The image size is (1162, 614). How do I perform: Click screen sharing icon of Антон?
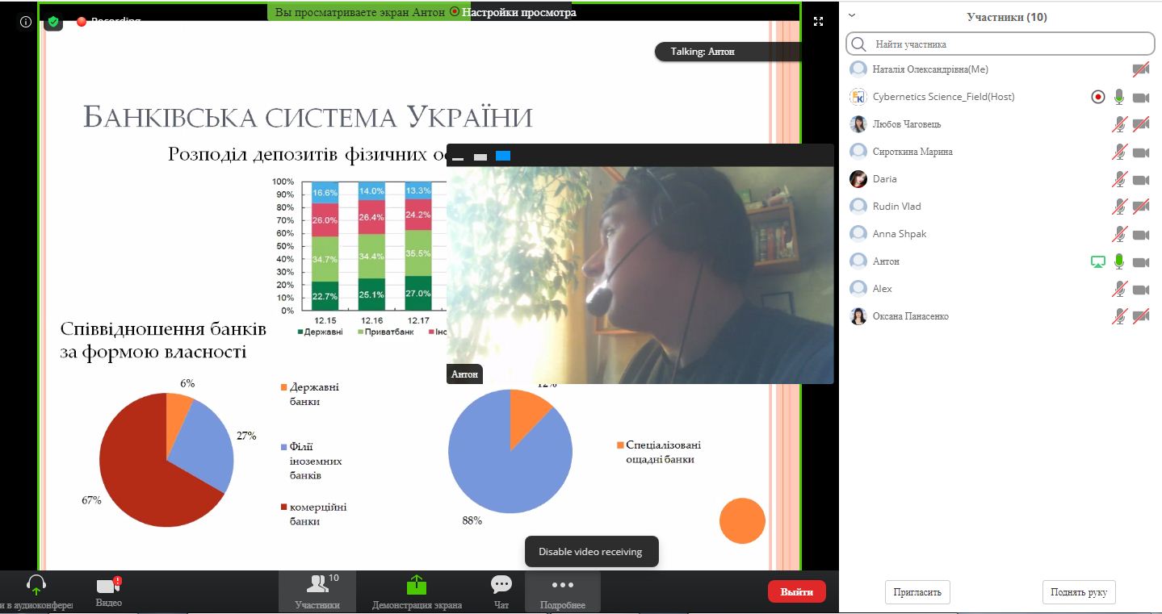point(1097,261)
